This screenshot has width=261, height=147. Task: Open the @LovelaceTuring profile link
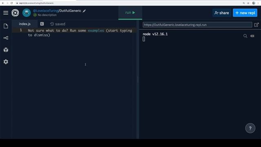point(45,11)
